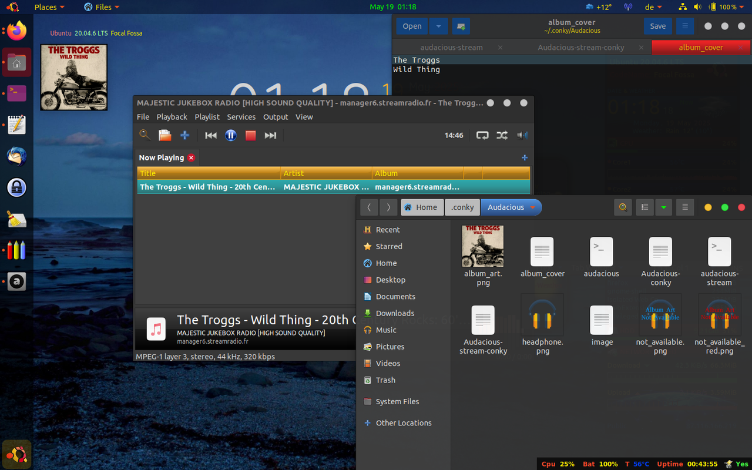The image size is (752, 470).
Task: Sort playlist by the Artist column header
Action: (x=327, y=173)
